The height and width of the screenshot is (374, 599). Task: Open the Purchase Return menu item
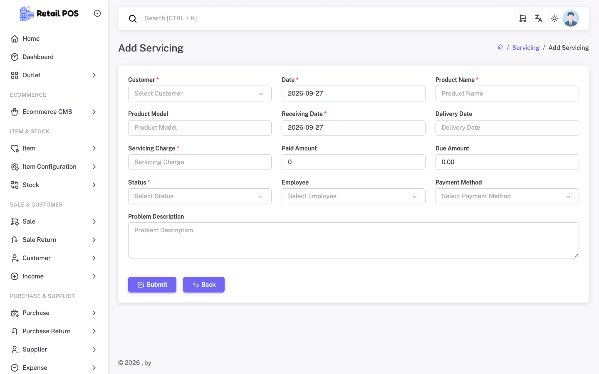54,331
